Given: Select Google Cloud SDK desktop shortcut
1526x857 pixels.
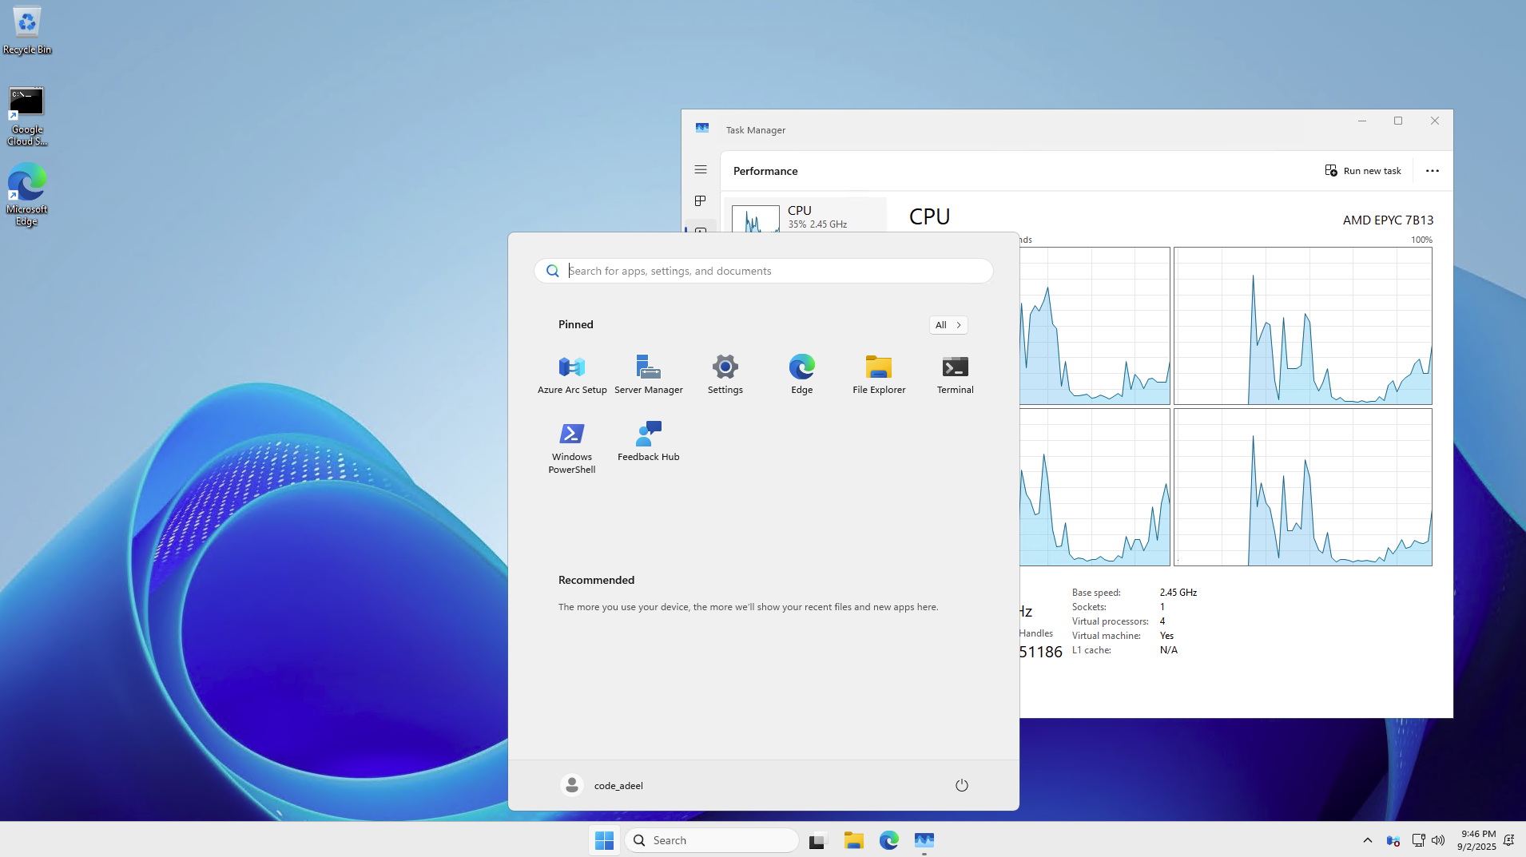Looking at the screenshot, I should 27,117.
